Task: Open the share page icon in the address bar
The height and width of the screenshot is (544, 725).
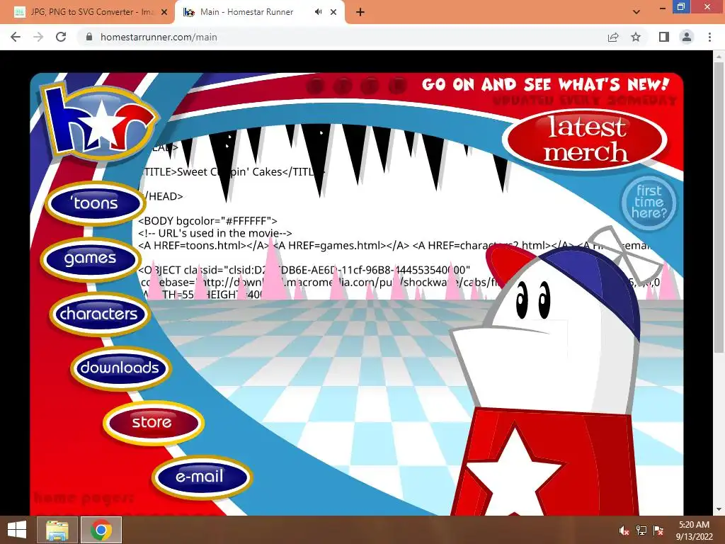Action: click(x=613, y=37)
